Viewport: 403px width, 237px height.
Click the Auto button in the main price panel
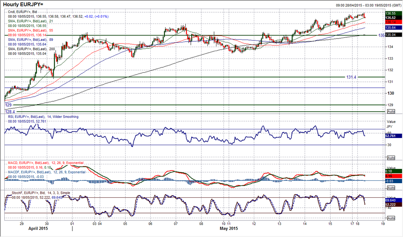391,112
